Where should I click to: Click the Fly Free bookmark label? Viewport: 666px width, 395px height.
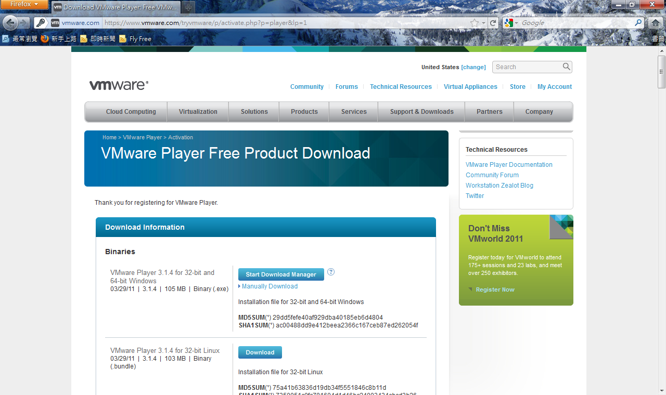coord(140,38)
